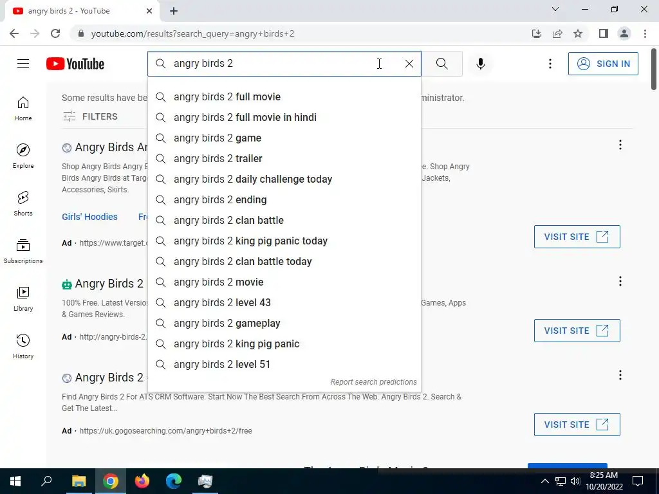Click VISIT SITE for the Target ad
This screenshot has width=659, height=494.
click(x=577, y=237)
